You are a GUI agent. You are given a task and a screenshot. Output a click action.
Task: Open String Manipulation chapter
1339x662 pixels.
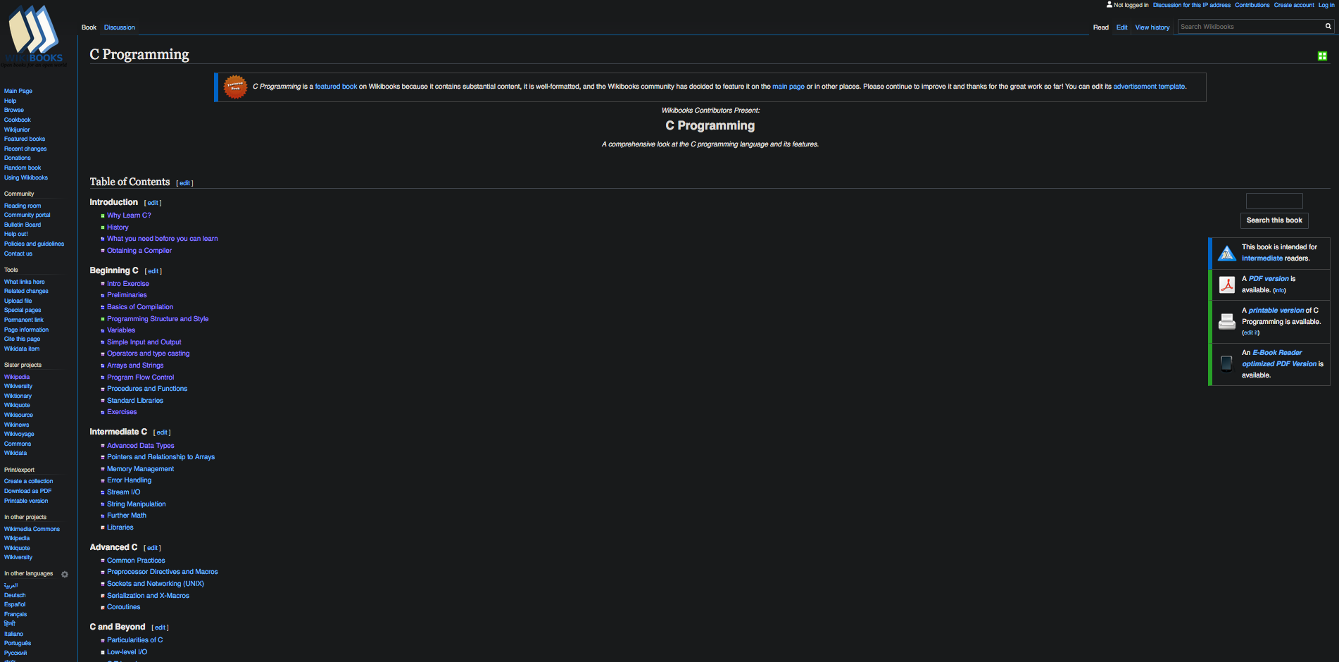pyautogui.click(x=137, y=504)
